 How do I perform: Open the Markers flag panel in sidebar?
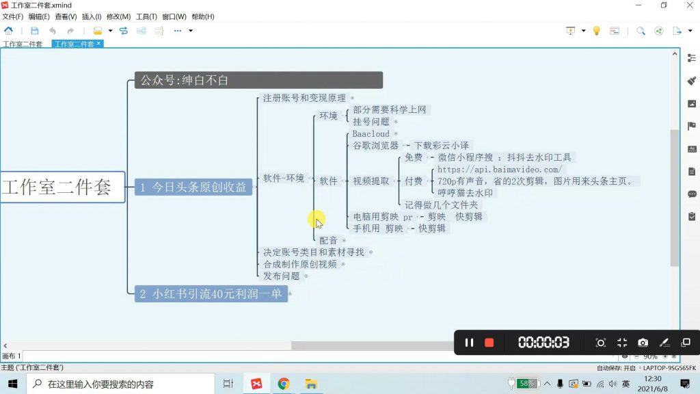tap(692, 126)
